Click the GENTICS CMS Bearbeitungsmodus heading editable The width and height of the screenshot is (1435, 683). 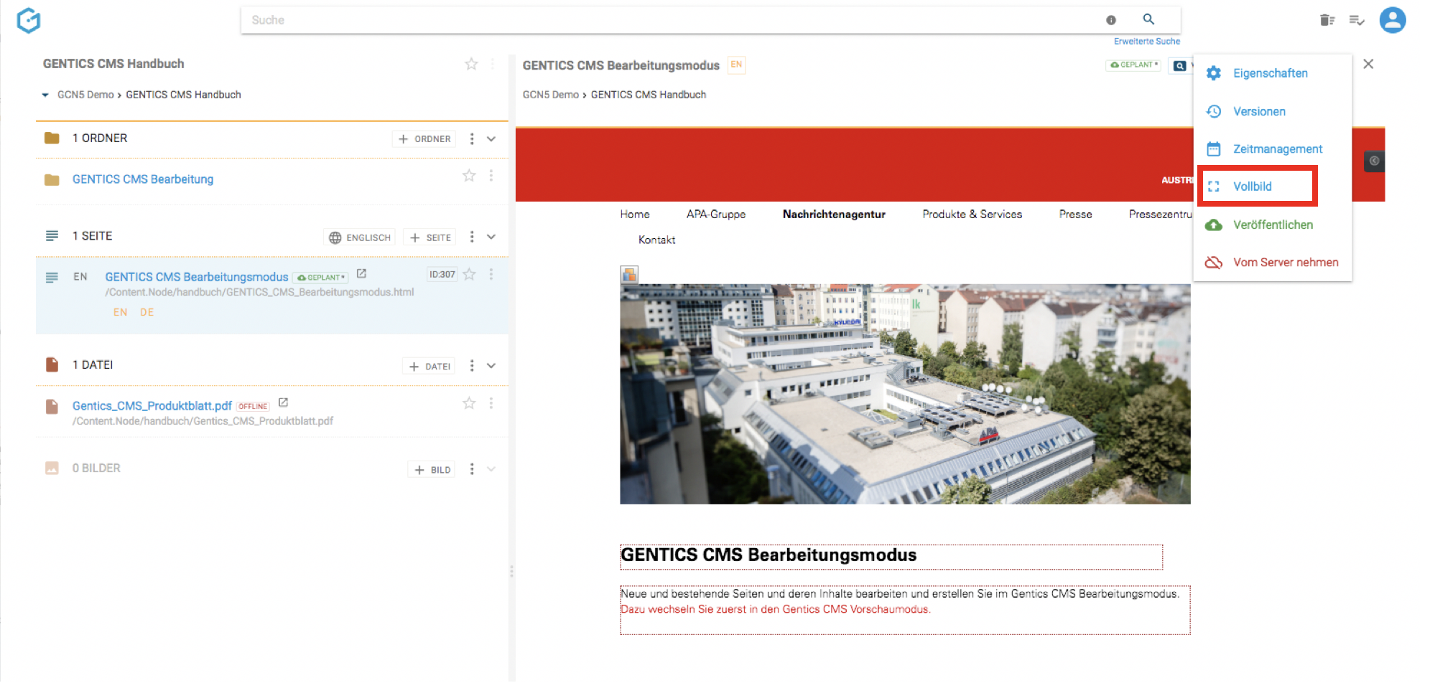coord(891,556)
